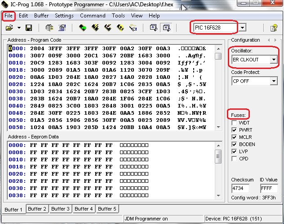The width and height of the screenshot is (284, 224).
Task: Open the PIC 16F628 device dropdown
Action: [243, 28]
